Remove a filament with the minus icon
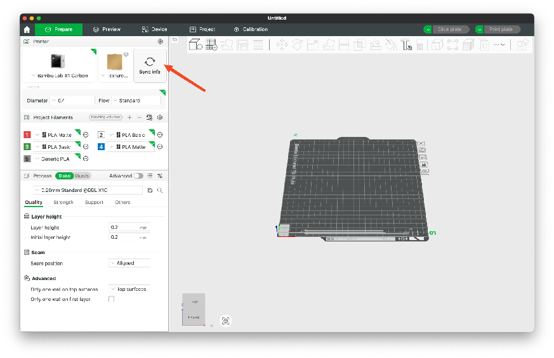This screenshot has height=358, width=554. (140, 117)
